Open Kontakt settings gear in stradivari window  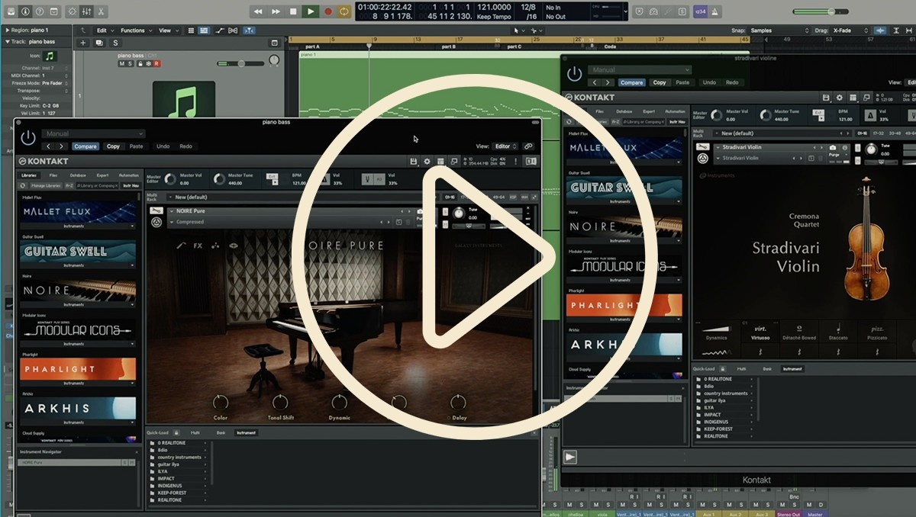[840, 98]
